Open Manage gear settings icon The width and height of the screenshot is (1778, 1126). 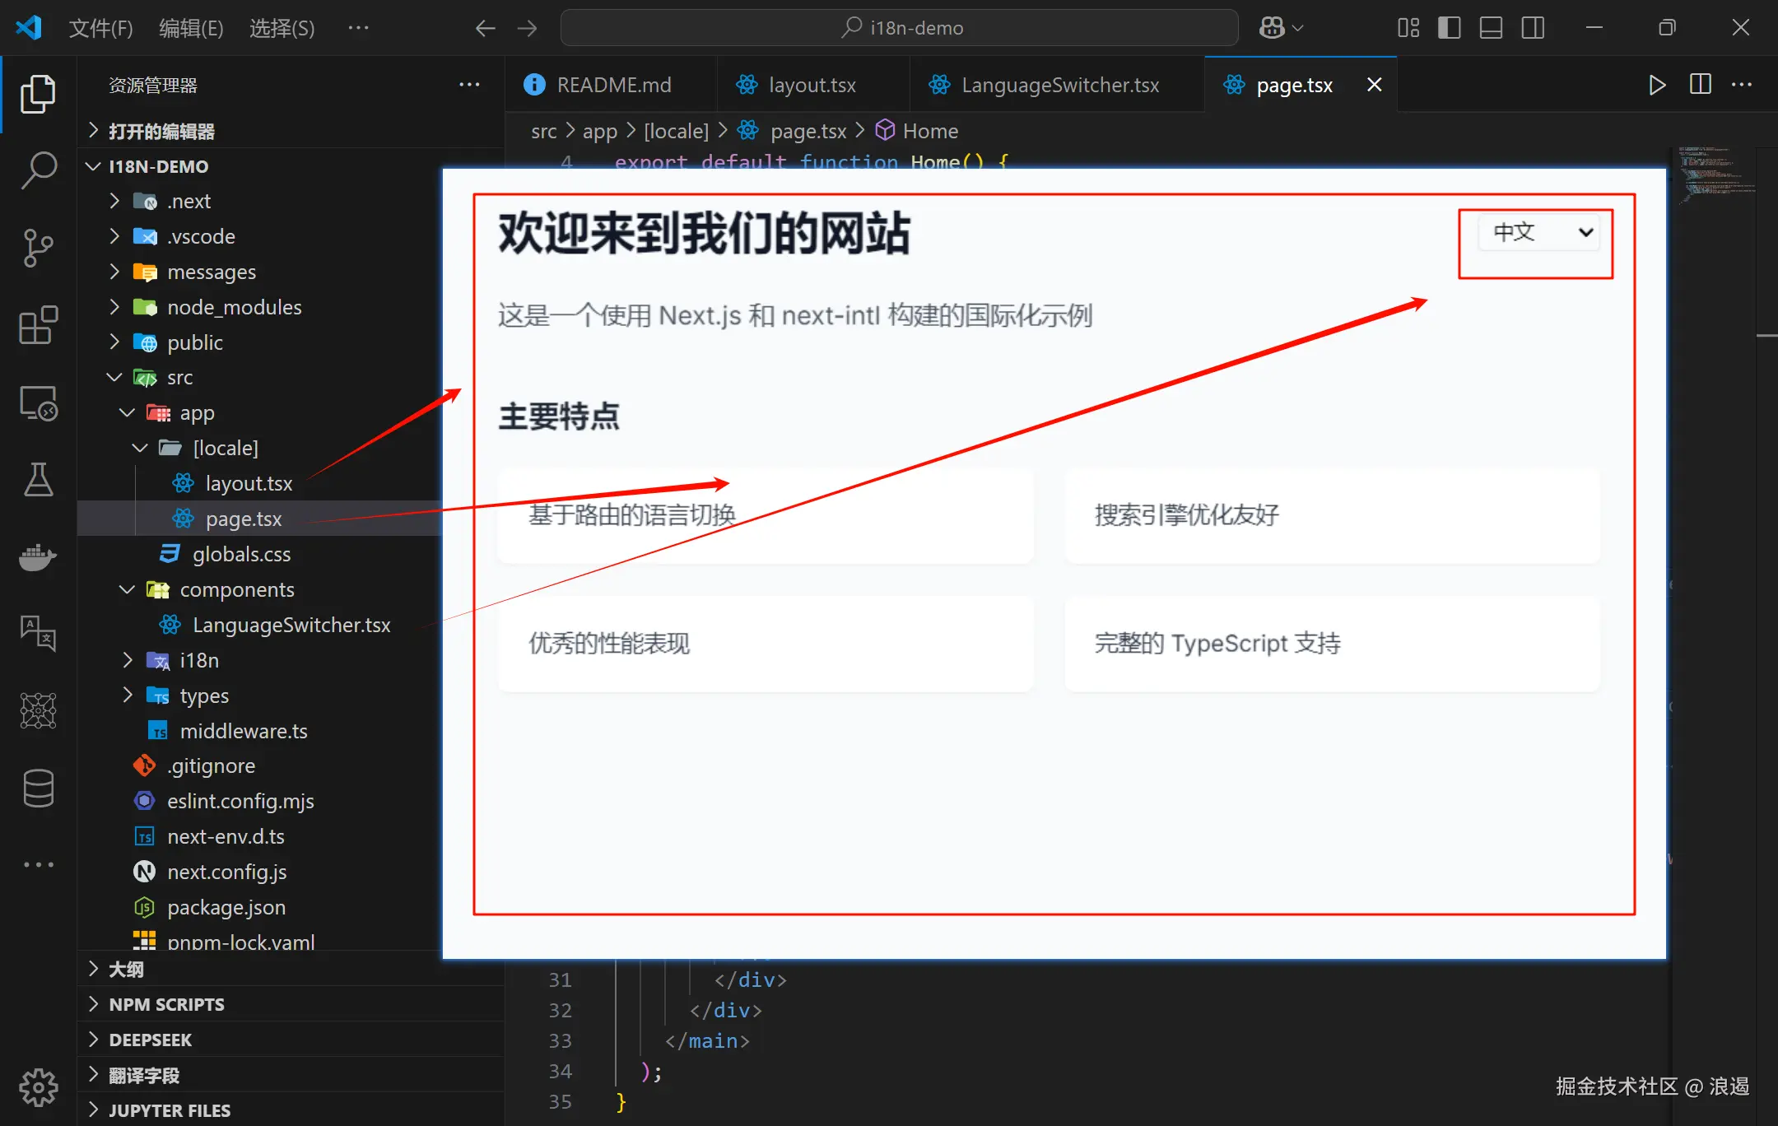(x=38, y=1088)
